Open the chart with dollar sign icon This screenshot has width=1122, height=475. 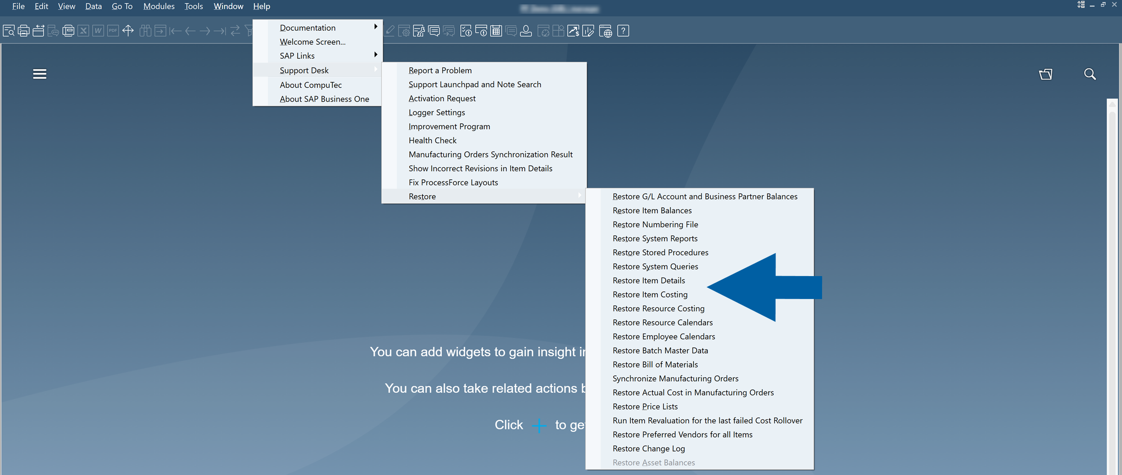click(x=573, y=31)
